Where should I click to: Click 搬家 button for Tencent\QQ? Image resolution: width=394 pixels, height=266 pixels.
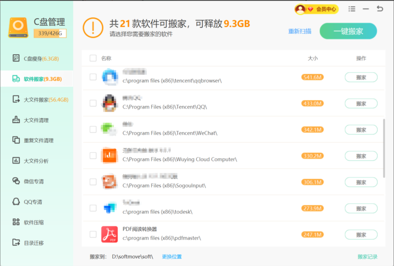[x=361, y=103]
